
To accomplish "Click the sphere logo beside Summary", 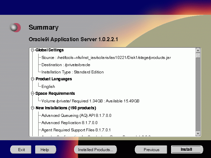I will coord(15,28).
